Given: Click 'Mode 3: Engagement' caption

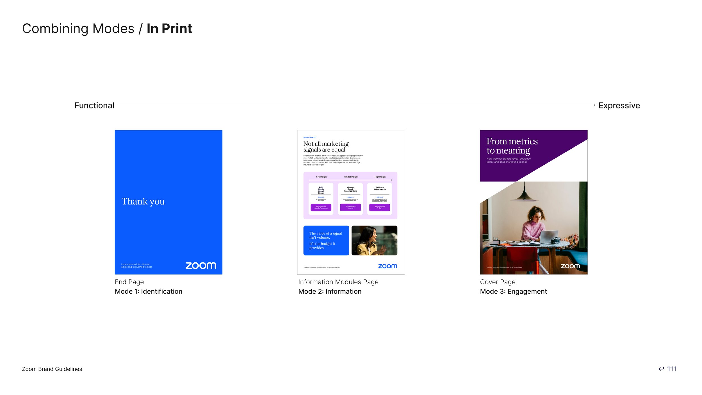Looking at the screenshot, I should tap(514, 291).
